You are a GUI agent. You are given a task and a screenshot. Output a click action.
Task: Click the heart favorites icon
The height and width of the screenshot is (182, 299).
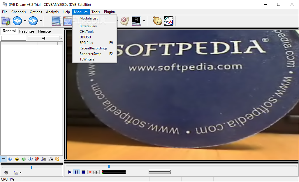[x=37, y=159]
